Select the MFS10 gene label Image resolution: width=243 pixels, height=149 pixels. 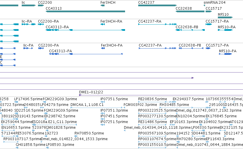[223, 14]
